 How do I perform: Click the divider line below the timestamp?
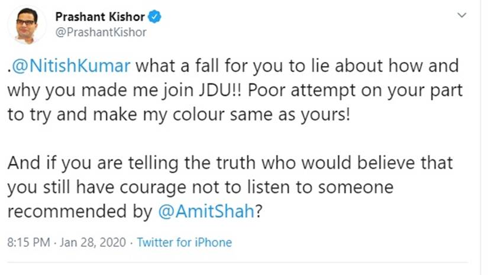click(237, 262)
